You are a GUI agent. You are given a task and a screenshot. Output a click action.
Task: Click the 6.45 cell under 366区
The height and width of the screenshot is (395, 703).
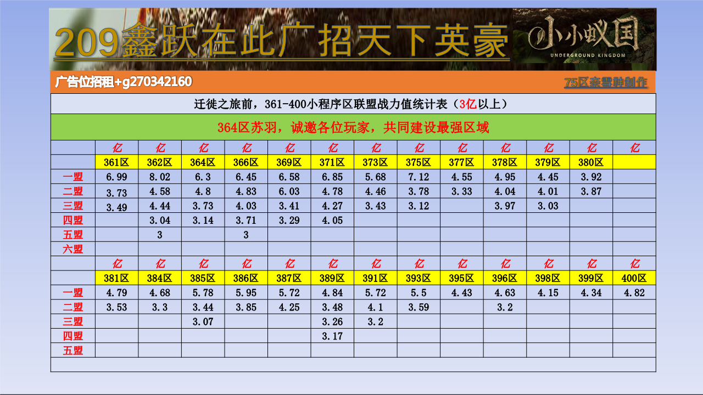246,177
